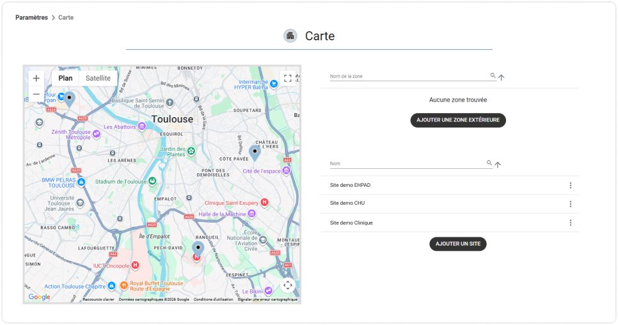Open Google logo link on map
This screenshot has height=325, width=618.
(x=39, y=297)
